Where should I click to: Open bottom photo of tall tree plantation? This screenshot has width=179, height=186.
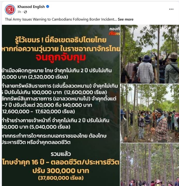pyautogui.click(x=150, y=165)
